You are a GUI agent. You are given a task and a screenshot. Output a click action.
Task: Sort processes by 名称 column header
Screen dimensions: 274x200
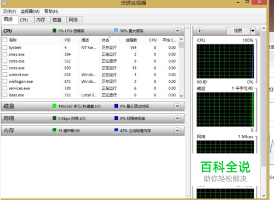tap(13, 40)
